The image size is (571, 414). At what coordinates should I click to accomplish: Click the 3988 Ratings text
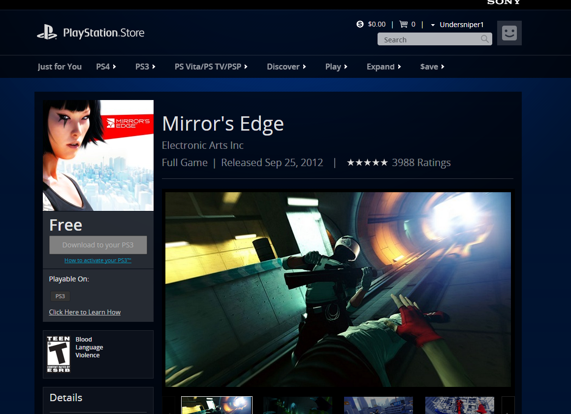(421, 162)
